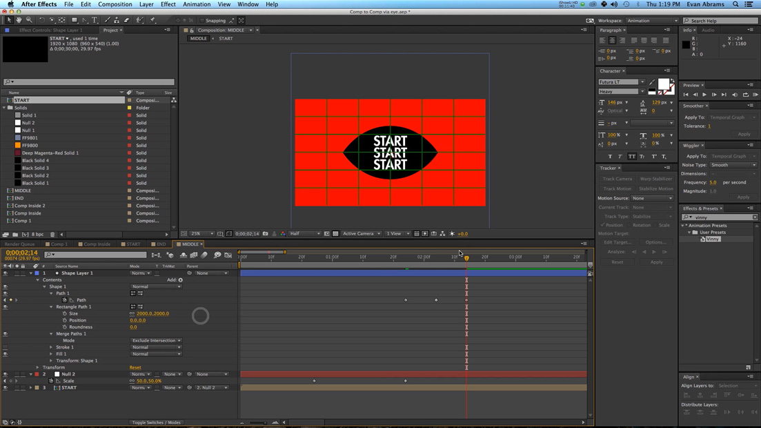Open the Animation menu

point(197,4)
